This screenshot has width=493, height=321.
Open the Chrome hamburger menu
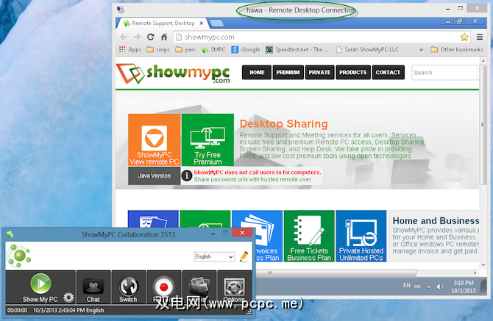click(x=480, y=37)
